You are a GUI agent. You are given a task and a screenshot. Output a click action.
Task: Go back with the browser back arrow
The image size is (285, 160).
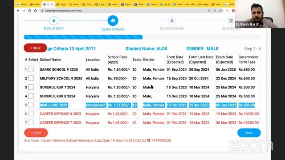(x=18, y=11)
